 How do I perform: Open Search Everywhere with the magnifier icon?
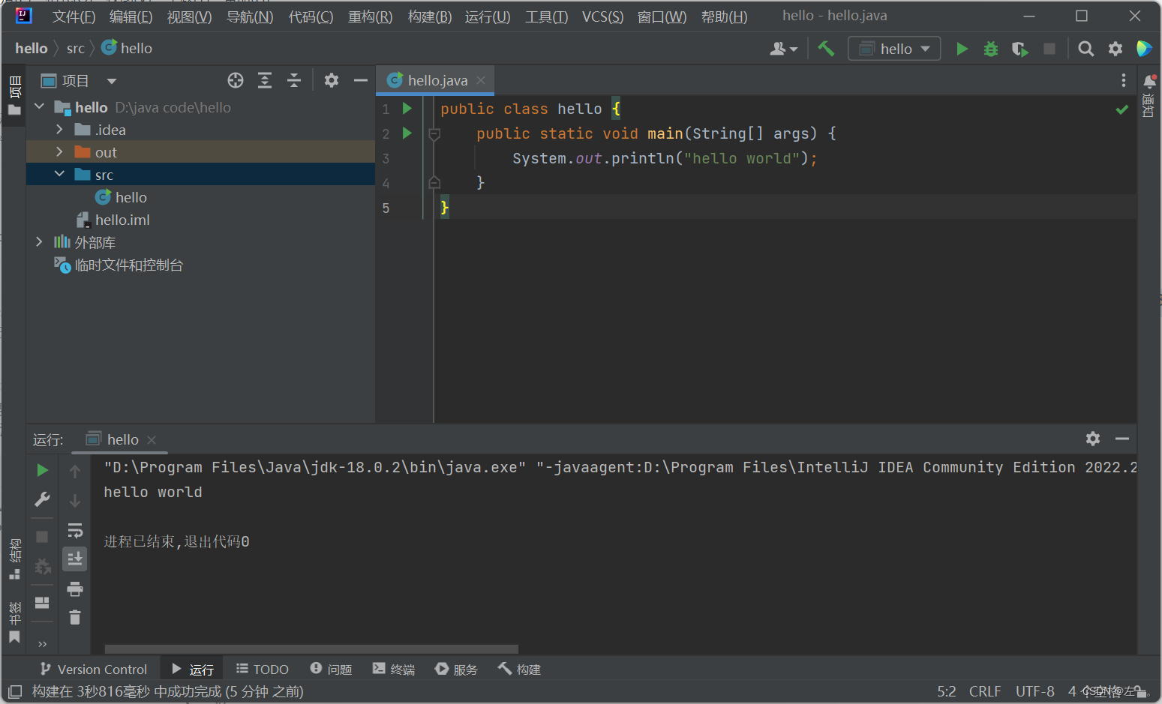click(x=1085, y=48)
